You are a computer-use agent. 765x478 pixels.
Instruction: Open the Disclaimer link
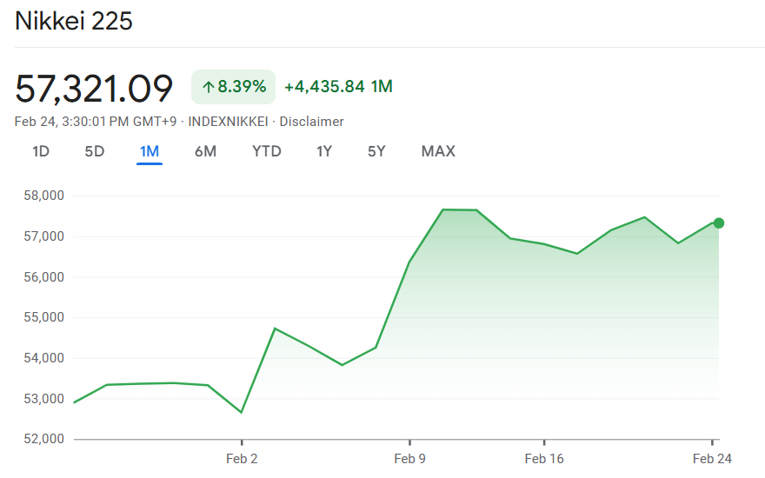point(311,122)
